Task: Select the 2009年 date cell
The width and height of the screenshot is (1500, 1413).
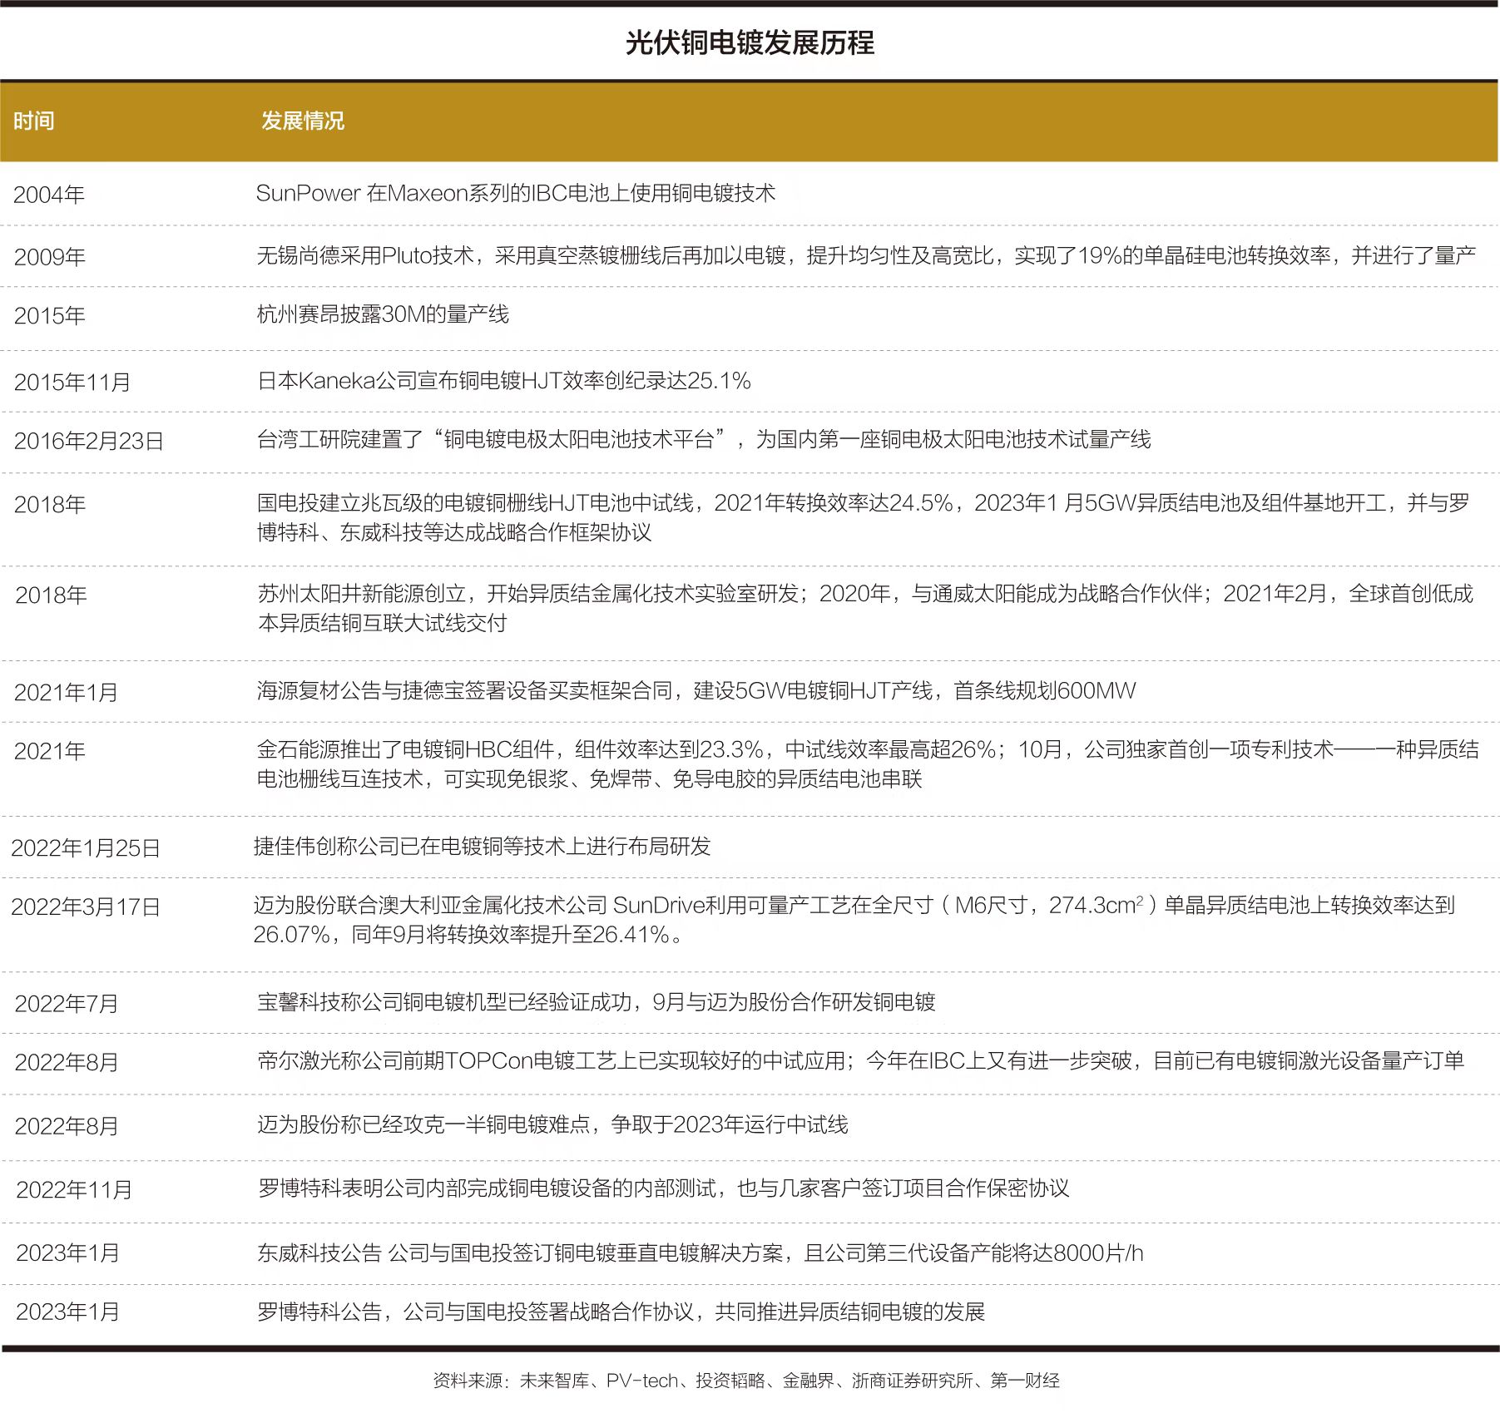Action: point(50,257)
